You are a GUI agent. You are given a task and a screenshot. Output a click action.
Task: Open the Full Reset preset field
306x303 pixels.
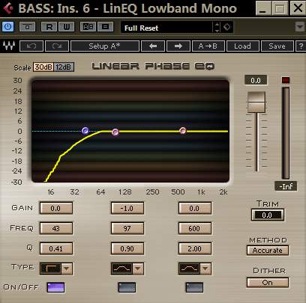pyautogui.click(x=166, y=28)
